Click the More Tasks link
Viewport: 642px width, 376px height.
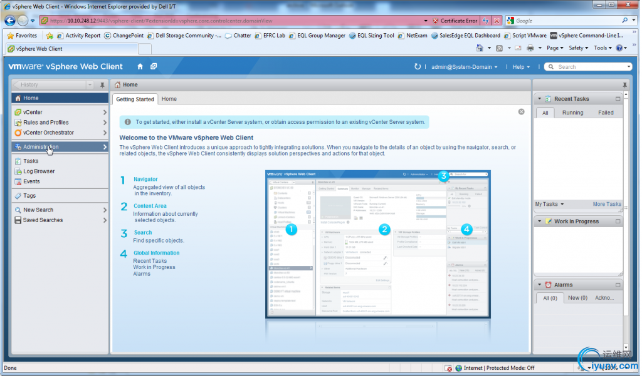point(607,204)
